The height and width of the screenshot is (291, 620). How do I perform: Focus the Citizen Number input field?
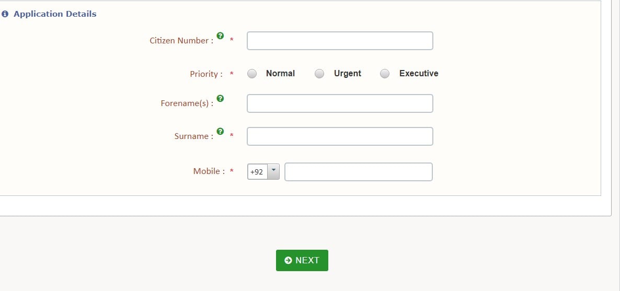click(340, 41)
